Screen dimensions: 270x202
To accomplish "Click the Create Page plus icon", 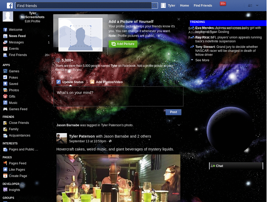I will (5, 176).
